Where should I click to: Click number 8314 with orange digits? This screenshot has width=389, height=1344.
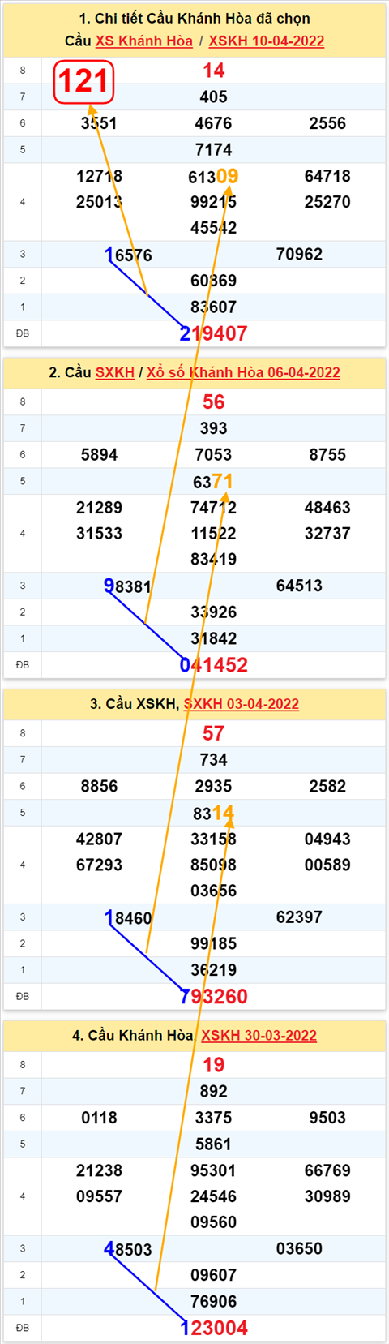pos(214,814)
